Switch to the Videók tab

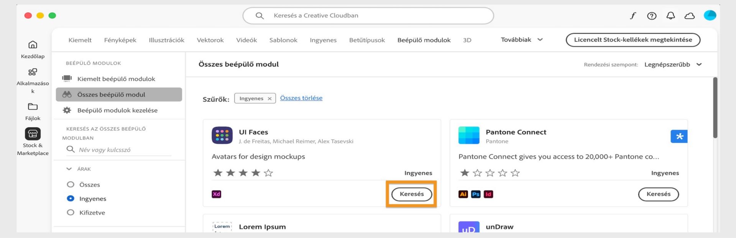pos(246,40)
